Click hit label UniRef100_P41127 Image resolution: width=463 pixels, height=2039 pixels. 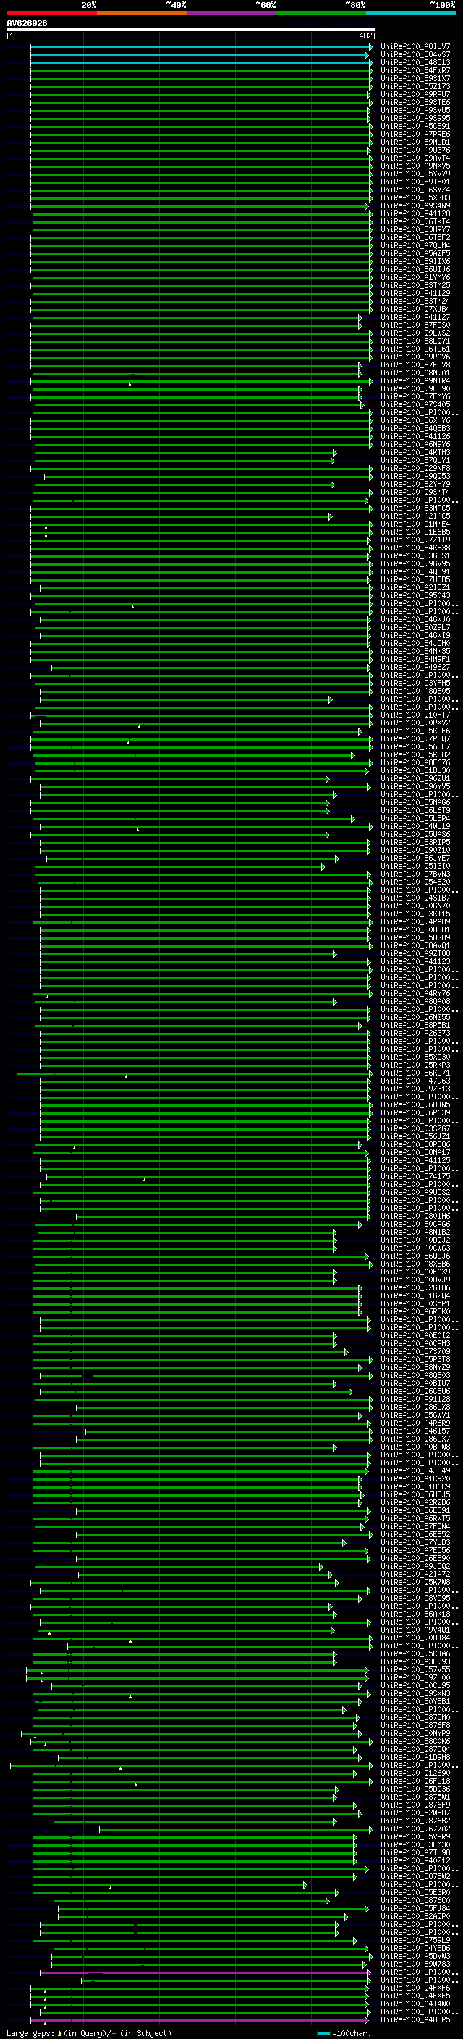pos(415,318)
